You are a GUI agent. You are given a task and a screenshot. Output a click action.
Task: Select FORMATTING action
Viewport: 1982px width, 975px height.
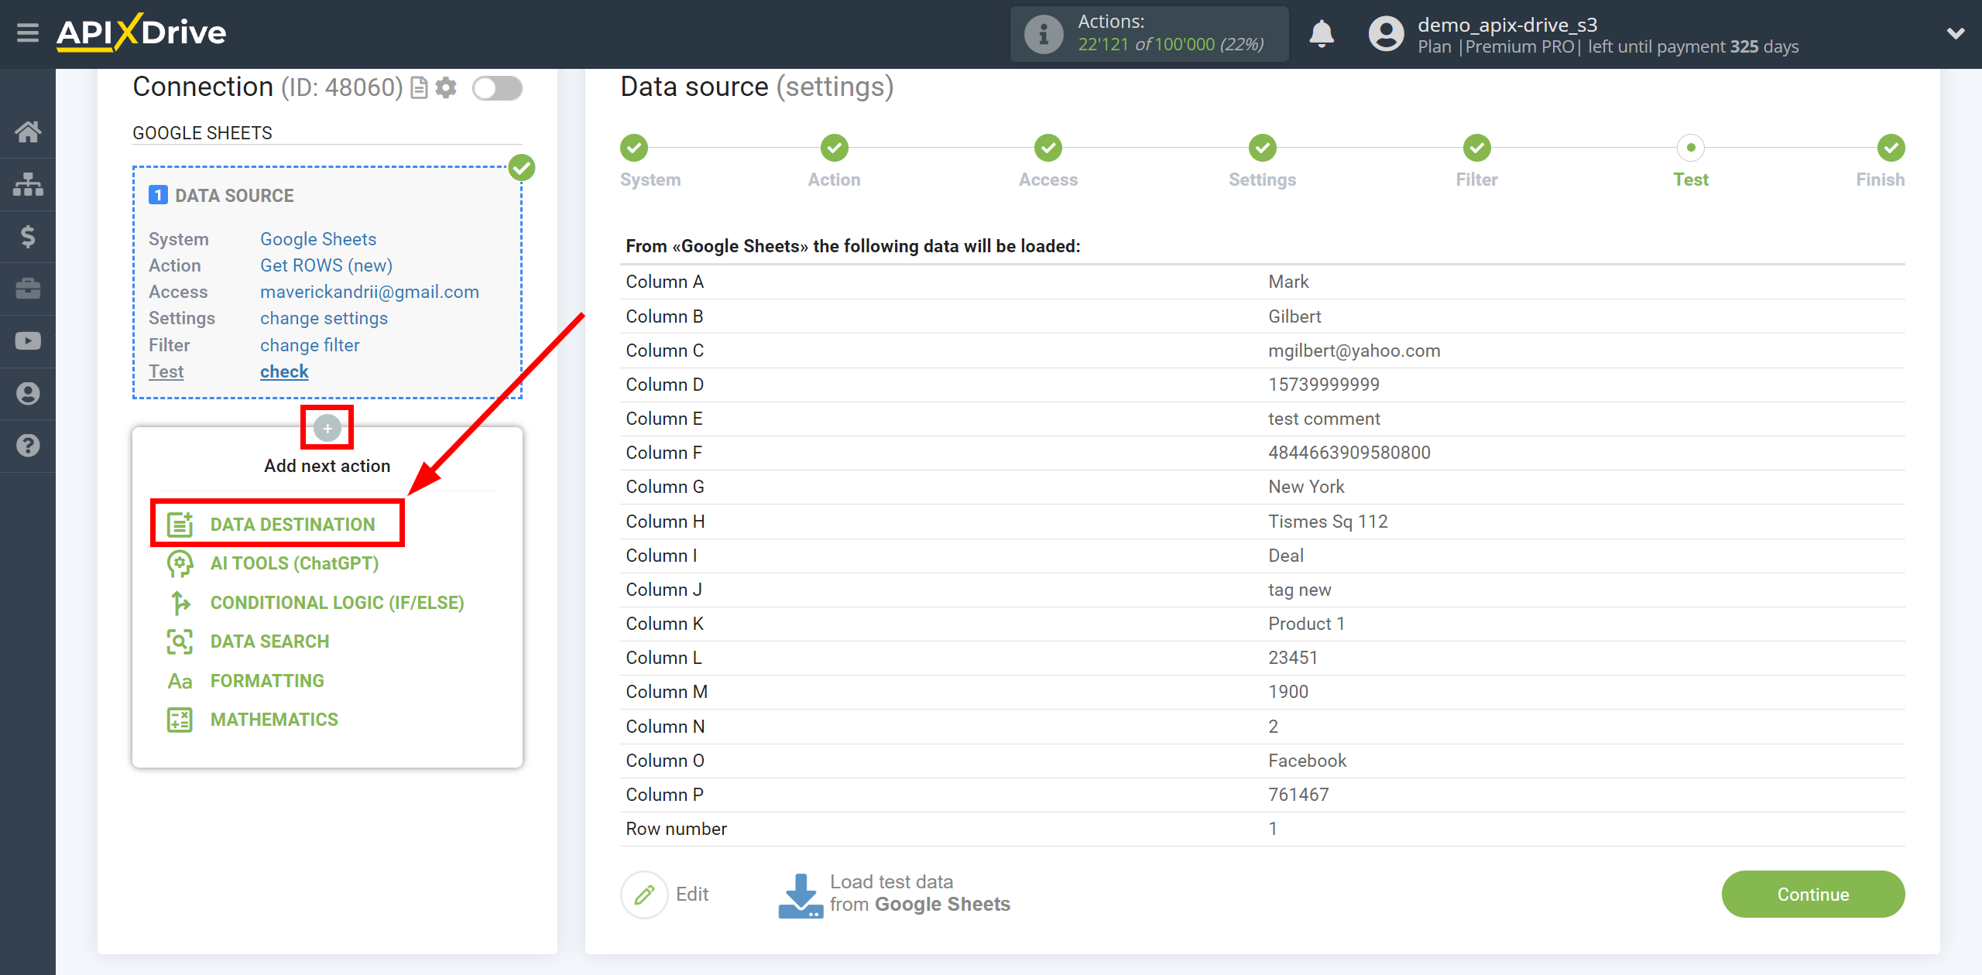(x=267, y=681)
